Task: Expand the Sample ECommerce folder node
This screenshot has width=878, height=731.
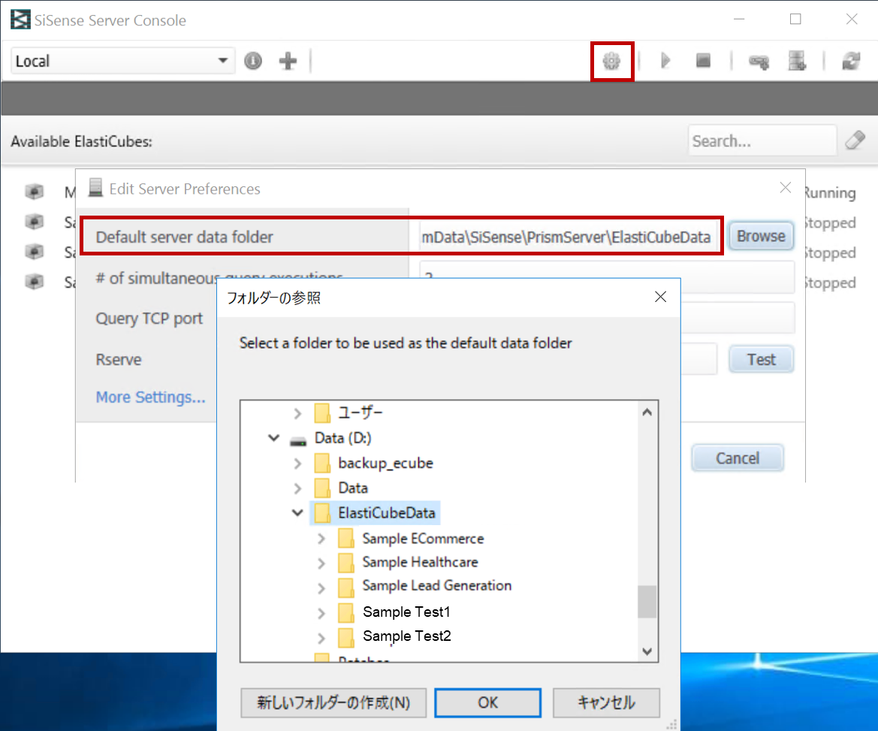Action: (x=321, y=539)
